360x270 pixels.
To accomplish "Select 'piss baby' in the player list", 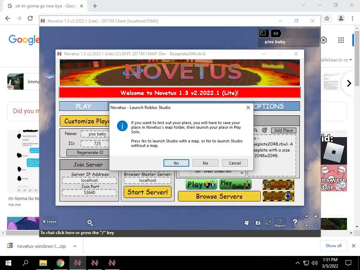I will click(x=275, y=42).
